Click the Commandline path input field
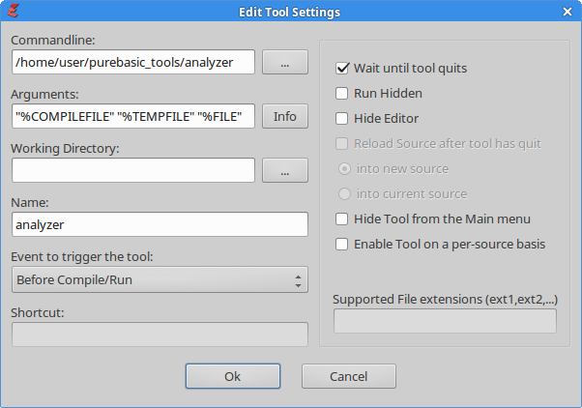Image resolution: width=582 pixels, height=408 pixels. [x=133, y=63]
